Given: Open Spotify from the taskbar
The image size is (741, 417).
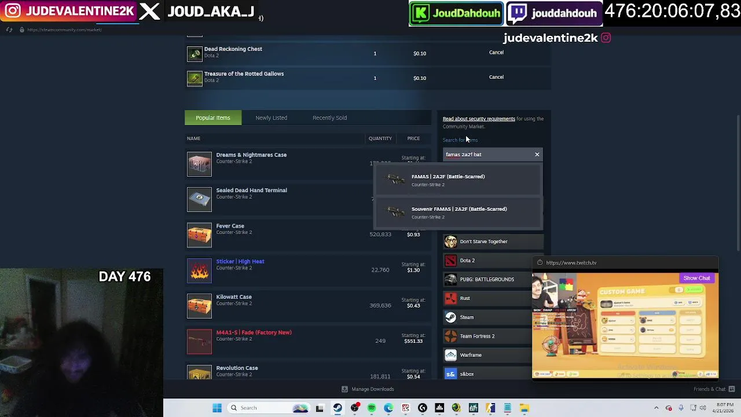Looking at the screenshot, I should [x=372, y=408].
